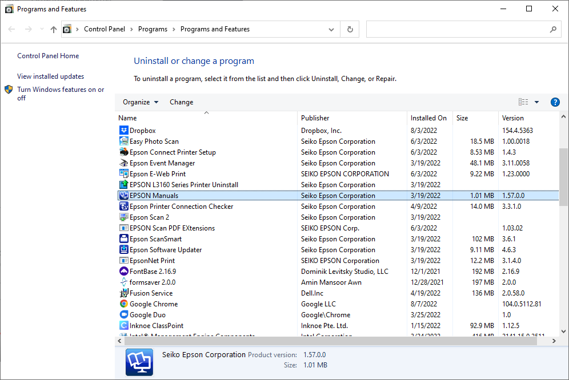Click the Epson Printer Connection Checker icon
The height and width of the screenshot is (380, 569).
pos(124,207)
